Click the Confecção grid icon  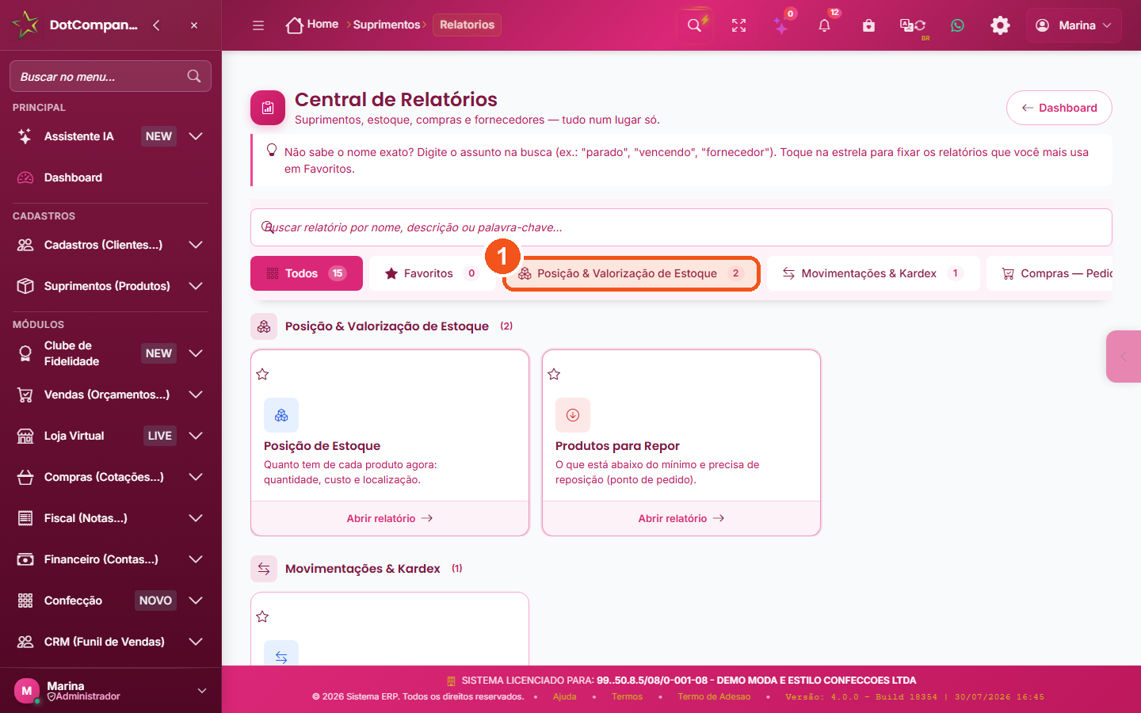point(25,601)
